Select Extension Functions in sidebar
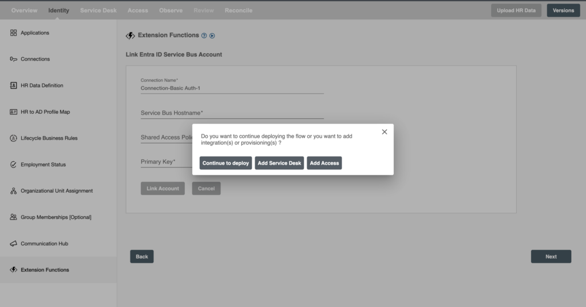 pyautogui.click(x=58, y=270)
